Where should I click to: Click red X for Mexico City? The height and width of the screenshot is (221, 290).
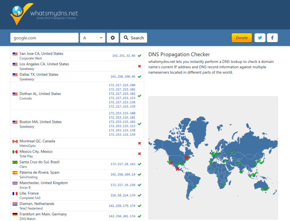139,154
